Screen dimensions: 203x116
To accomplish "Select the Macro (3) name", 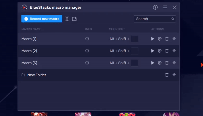I will [x=29, y=63].
